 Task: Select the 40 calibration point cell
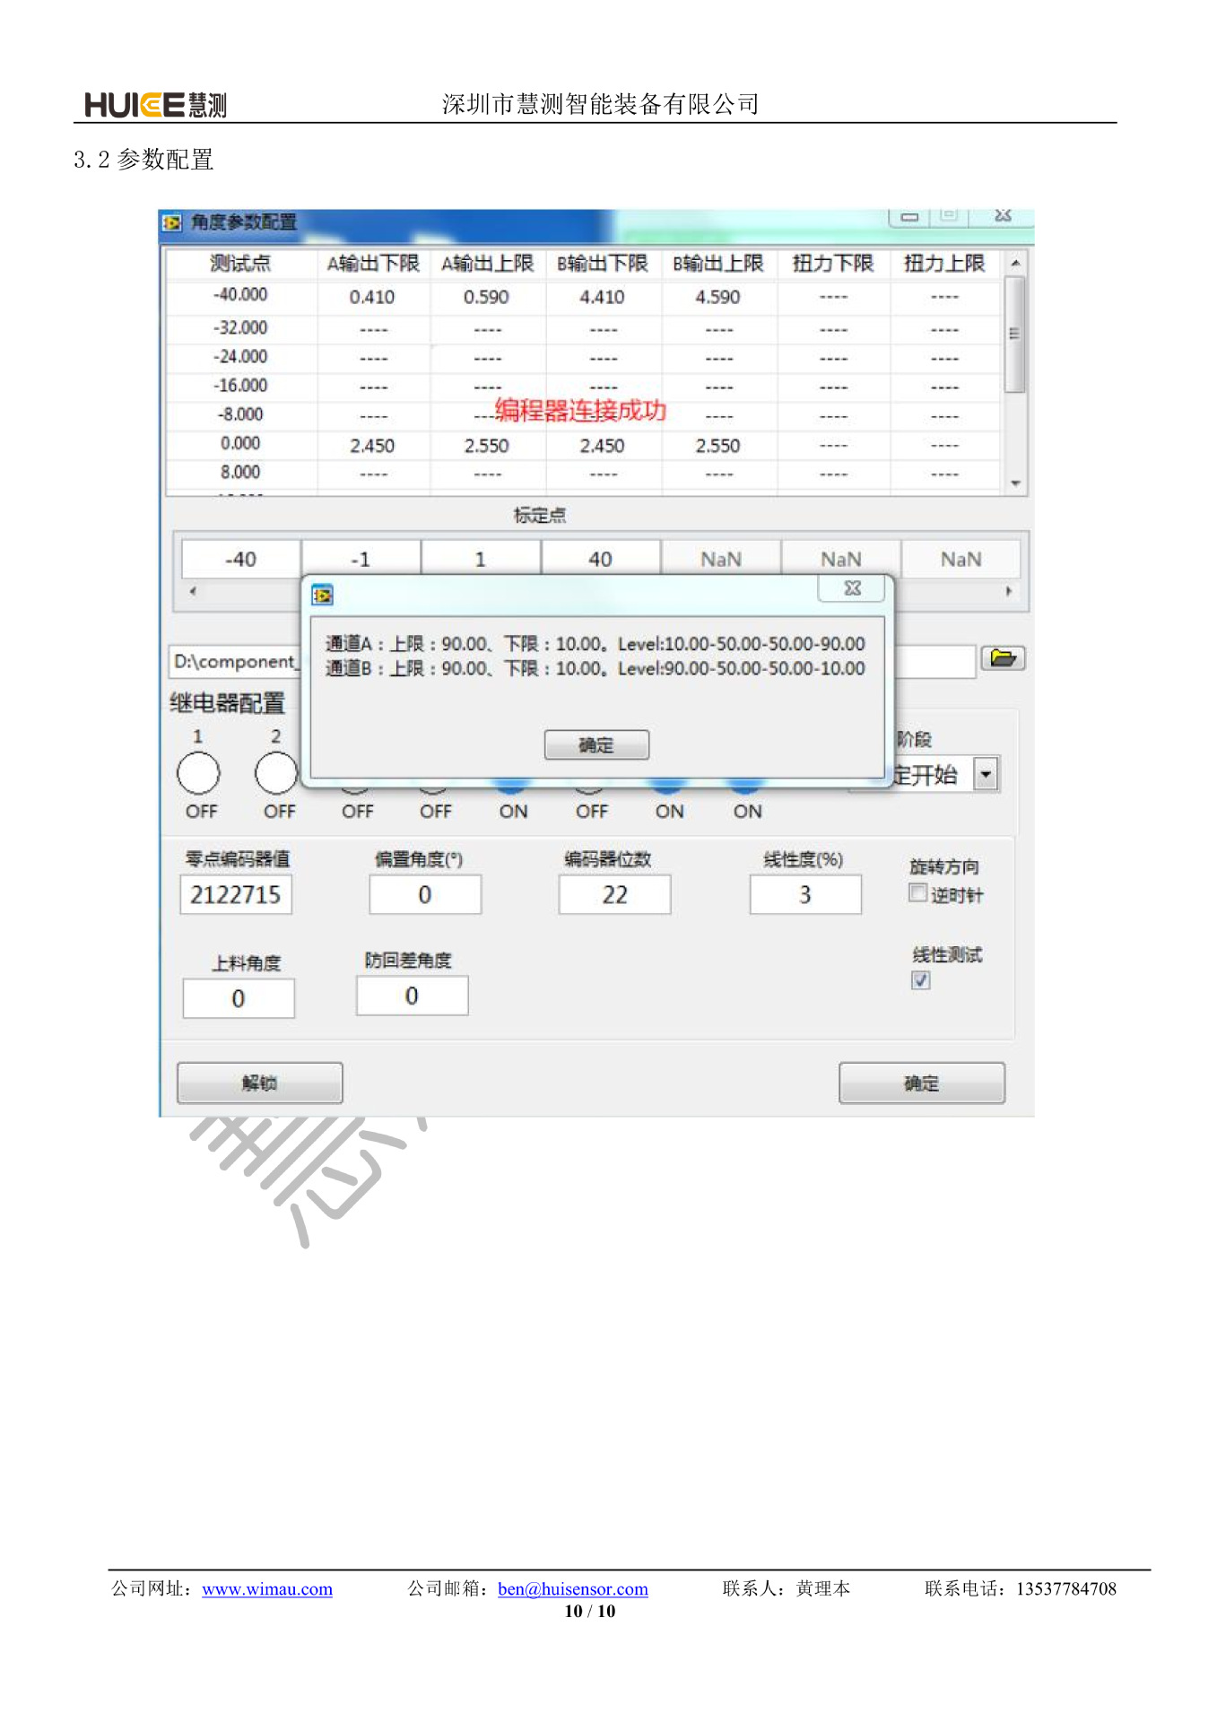(601, 559)
